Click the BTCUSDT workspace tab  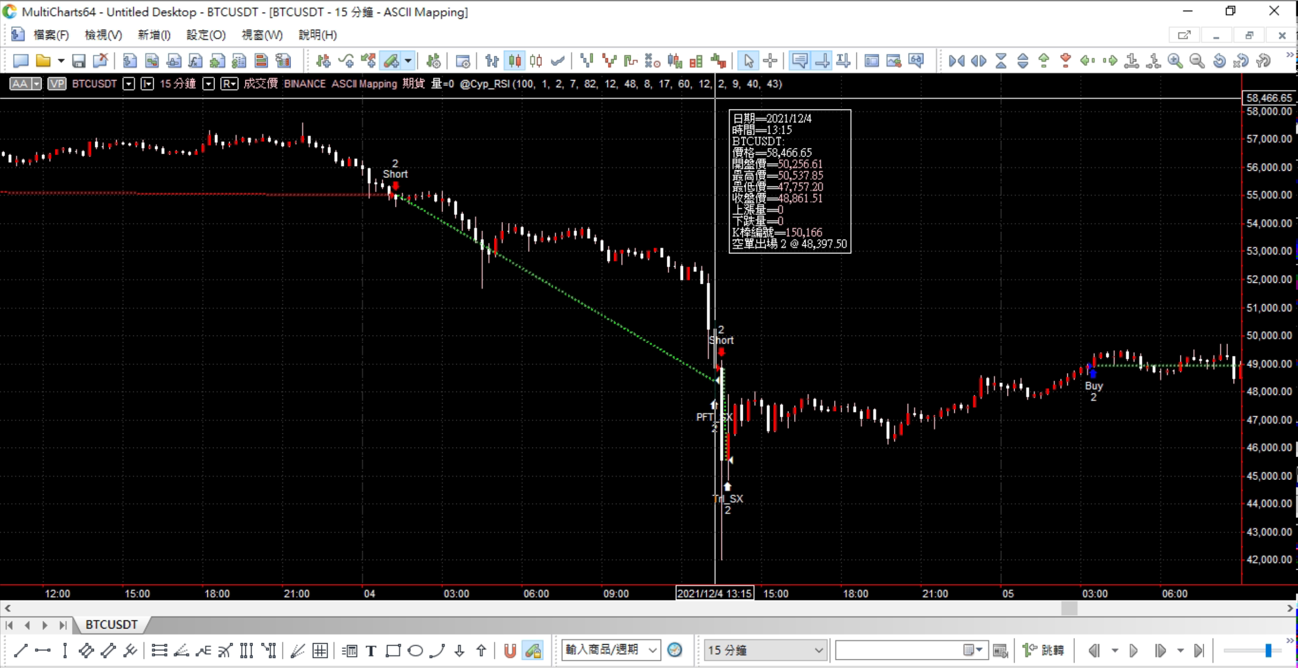coord(111,624)
